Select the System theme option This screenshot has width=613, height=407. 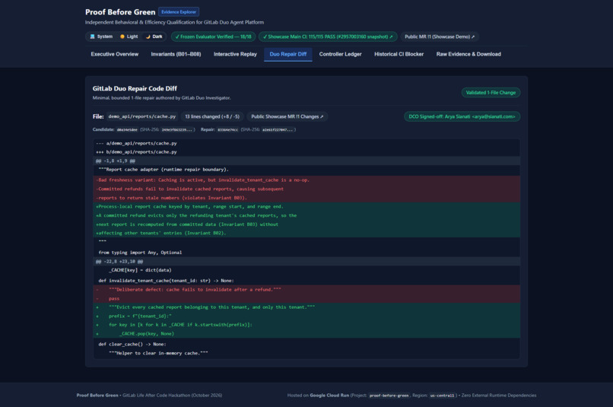(101, 37)
